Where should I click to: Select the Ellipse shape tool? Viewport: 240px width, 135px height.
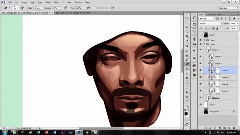click(187, 97)
